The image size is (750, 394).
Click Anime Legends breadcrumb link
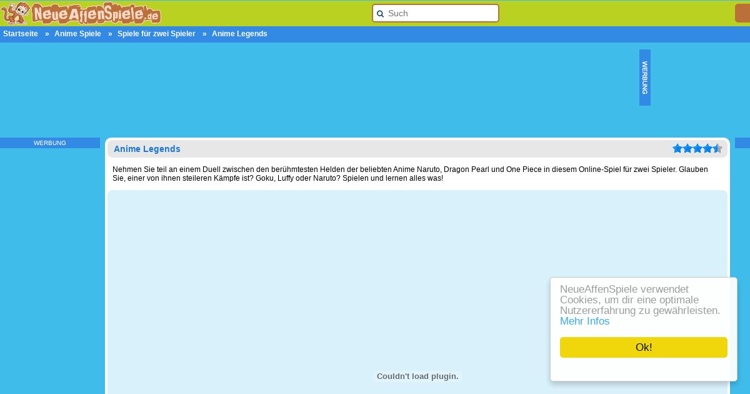tap(239, 34)
